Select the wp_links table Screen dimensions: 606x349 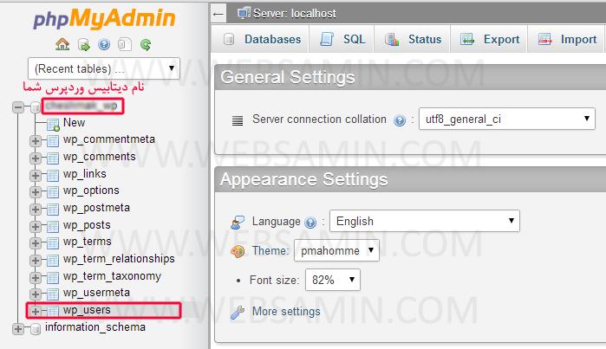85,174
